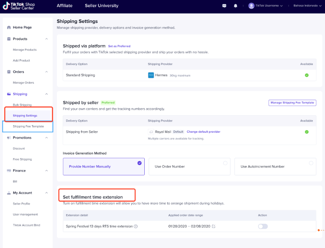Click the 30kg maximum text
Screen dimensions: 325x248
tap(180, 76)
